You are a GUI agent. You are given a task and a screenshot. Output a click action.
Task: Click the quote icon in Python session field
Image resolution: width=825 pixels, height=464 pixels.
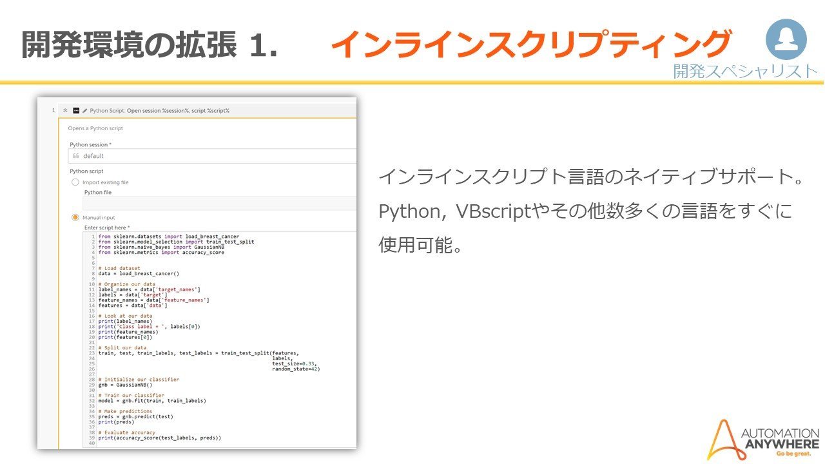tap(76, 156)
